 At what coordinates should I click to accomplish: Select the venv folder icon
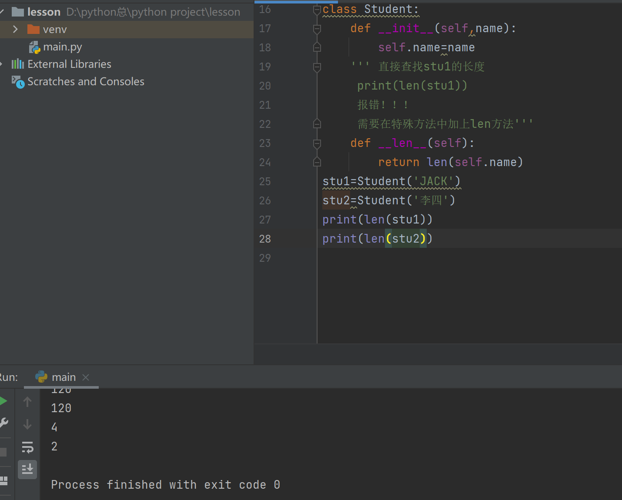[33, 29]
